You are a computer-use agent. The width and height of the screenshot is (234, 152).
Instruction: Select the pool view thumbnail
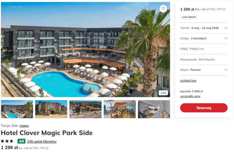17,109
